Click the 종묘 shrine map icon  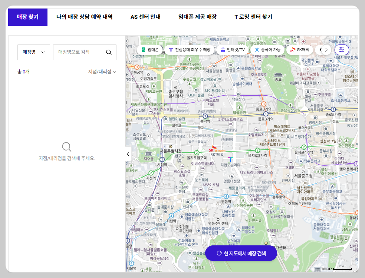click(x=279, y=75)
